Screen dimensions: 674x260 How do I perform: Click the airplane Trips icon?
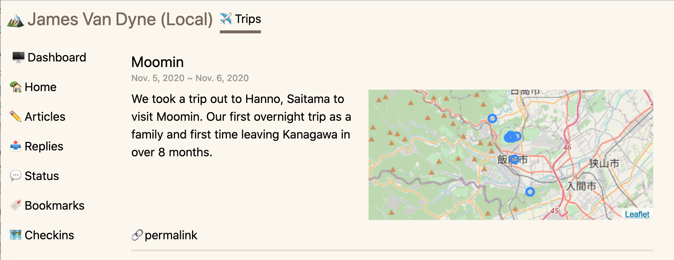pos(225,19)
